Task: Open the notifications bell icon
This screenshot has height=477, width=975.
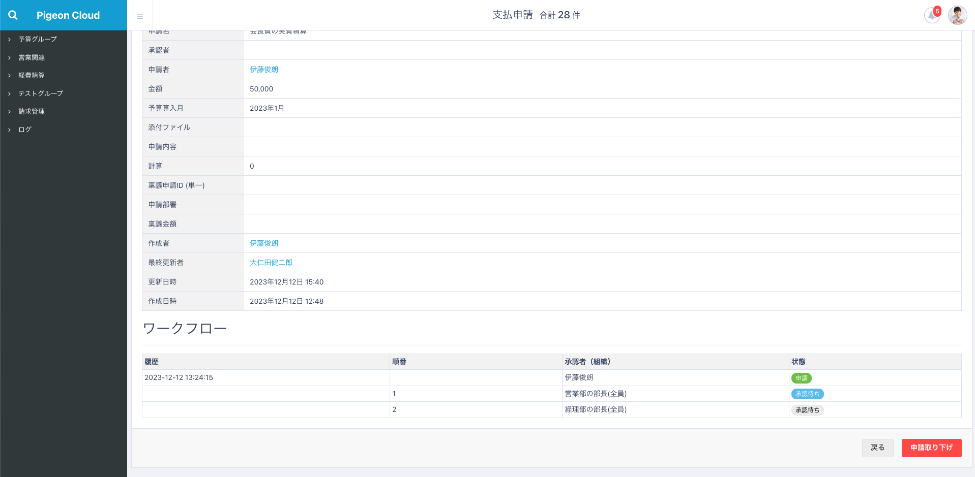Action: (931, 15)
